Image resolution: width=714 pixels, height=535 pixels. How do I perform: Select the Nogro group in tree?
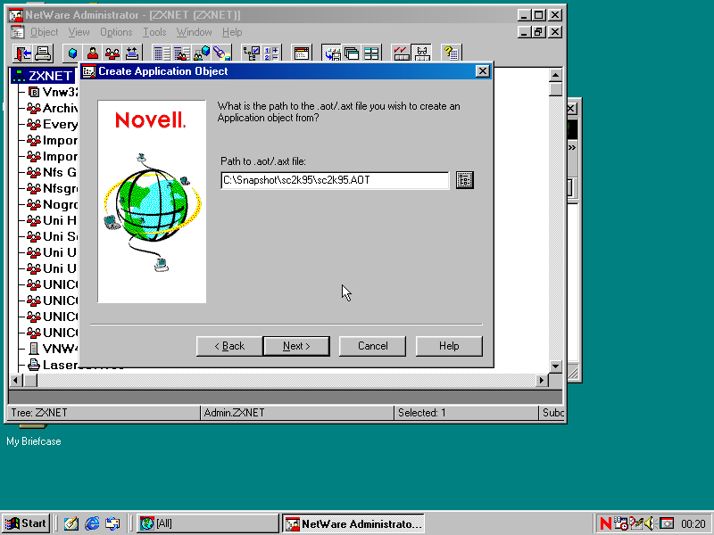(x=53, y=204)
